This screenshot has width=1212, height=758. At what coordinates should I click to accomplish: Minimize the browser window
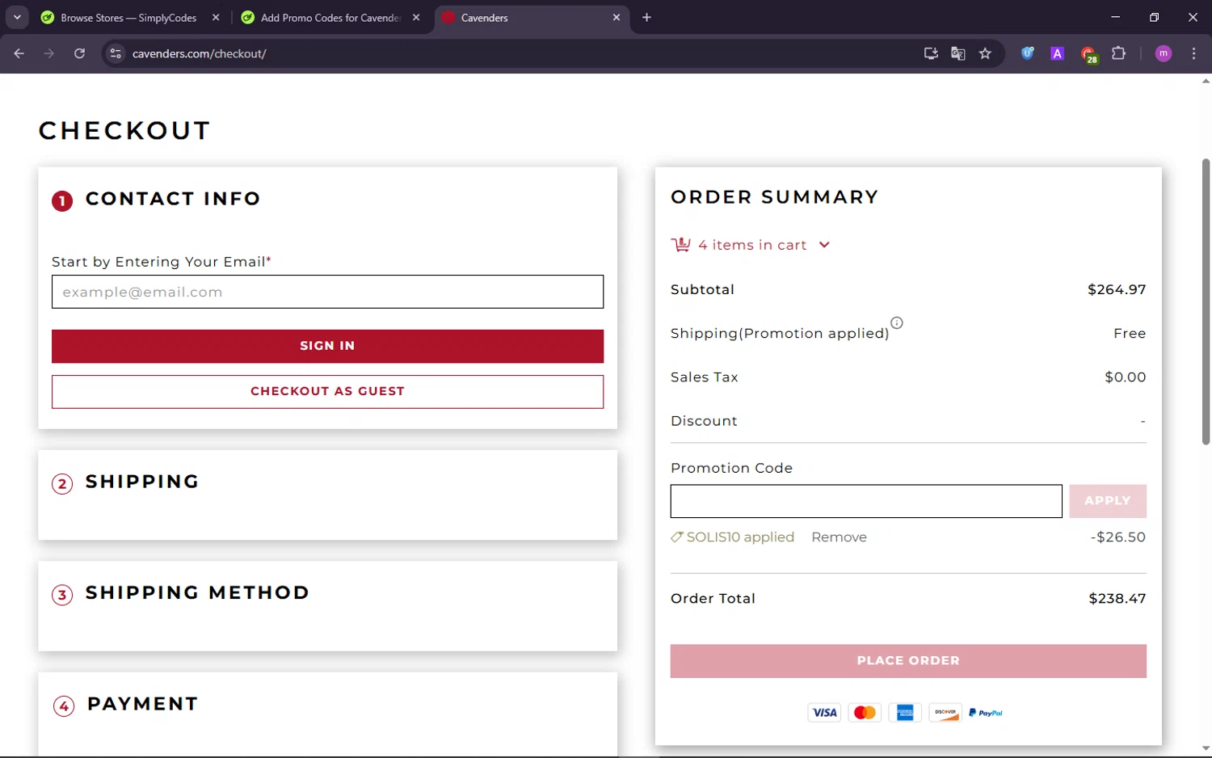(1115, 17)
